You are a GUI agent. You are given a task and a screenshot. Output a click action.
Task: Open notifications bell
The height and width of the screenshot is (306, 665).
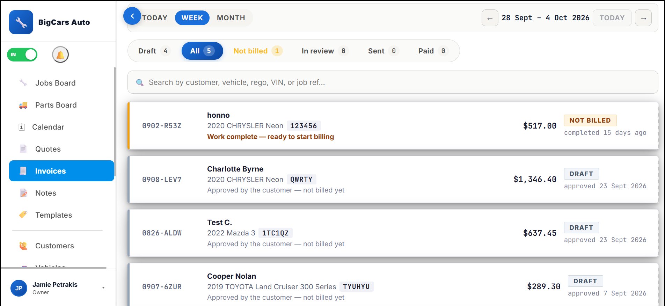point(60,55)
